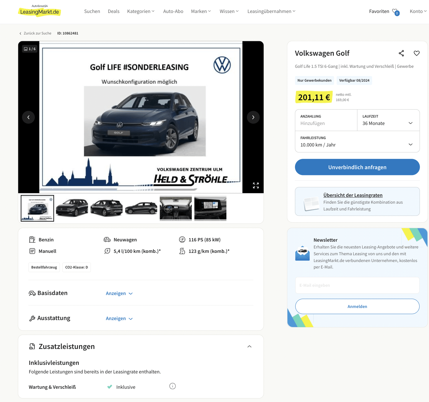Open fullscreen gallery view icon

click(x=256, y=185)
